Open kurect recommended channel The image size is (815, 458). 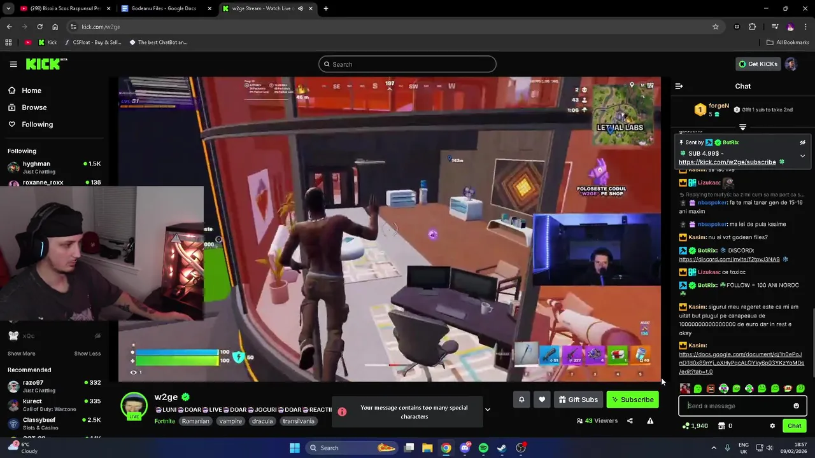pos(54,405)
